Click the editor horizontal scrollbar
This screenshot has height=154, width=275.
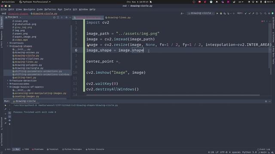173,95
